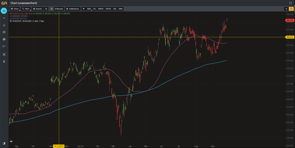The width and height of the screenshot is (295, 148).
Task: Open the Kerzen chart type dropdown
Action: (x=37, y=9)
